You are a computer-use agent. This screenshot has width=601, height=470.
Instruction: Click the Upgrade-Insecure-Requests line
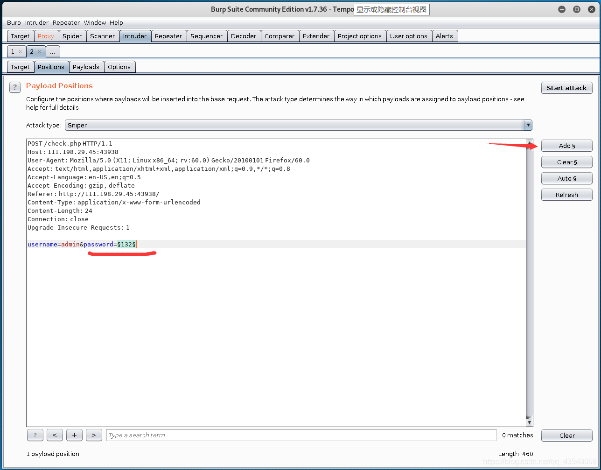pyautogui.click(x=78, y=228)
